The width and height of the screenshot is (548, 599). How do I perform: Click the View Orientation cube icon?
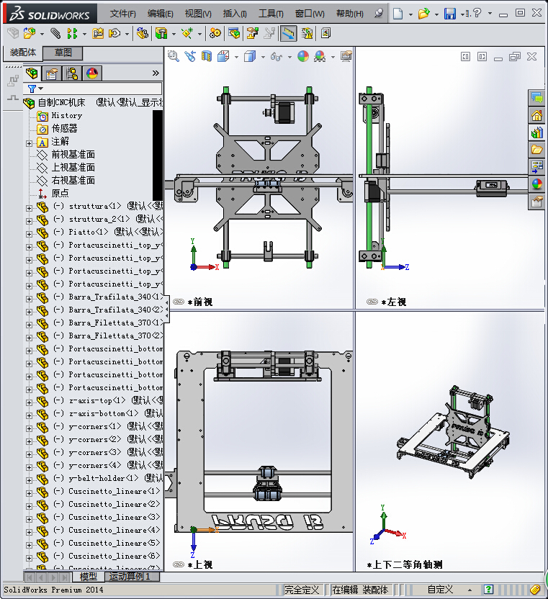[223, 57]
